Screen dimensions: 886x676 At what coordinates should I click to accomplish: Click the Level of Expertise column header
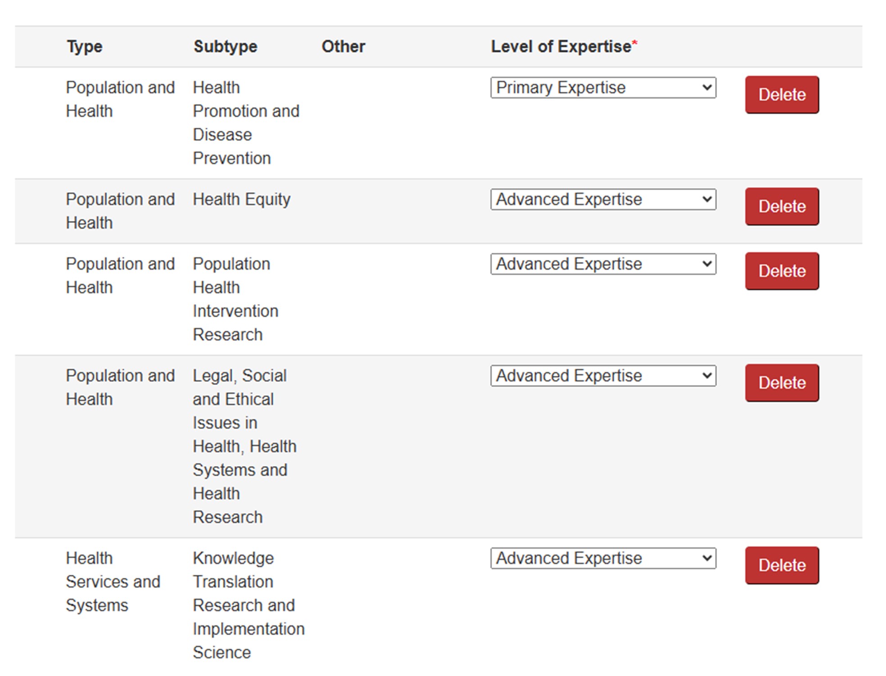561,47
